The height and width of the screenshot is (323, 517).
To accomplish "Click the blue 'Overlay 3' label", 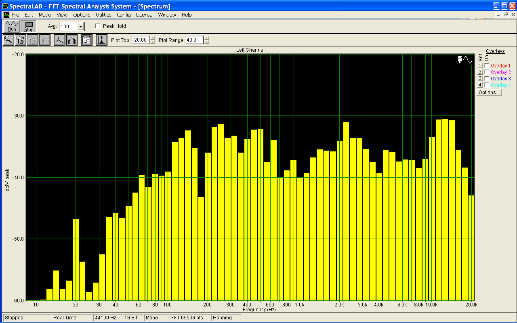I will point(500,79).
